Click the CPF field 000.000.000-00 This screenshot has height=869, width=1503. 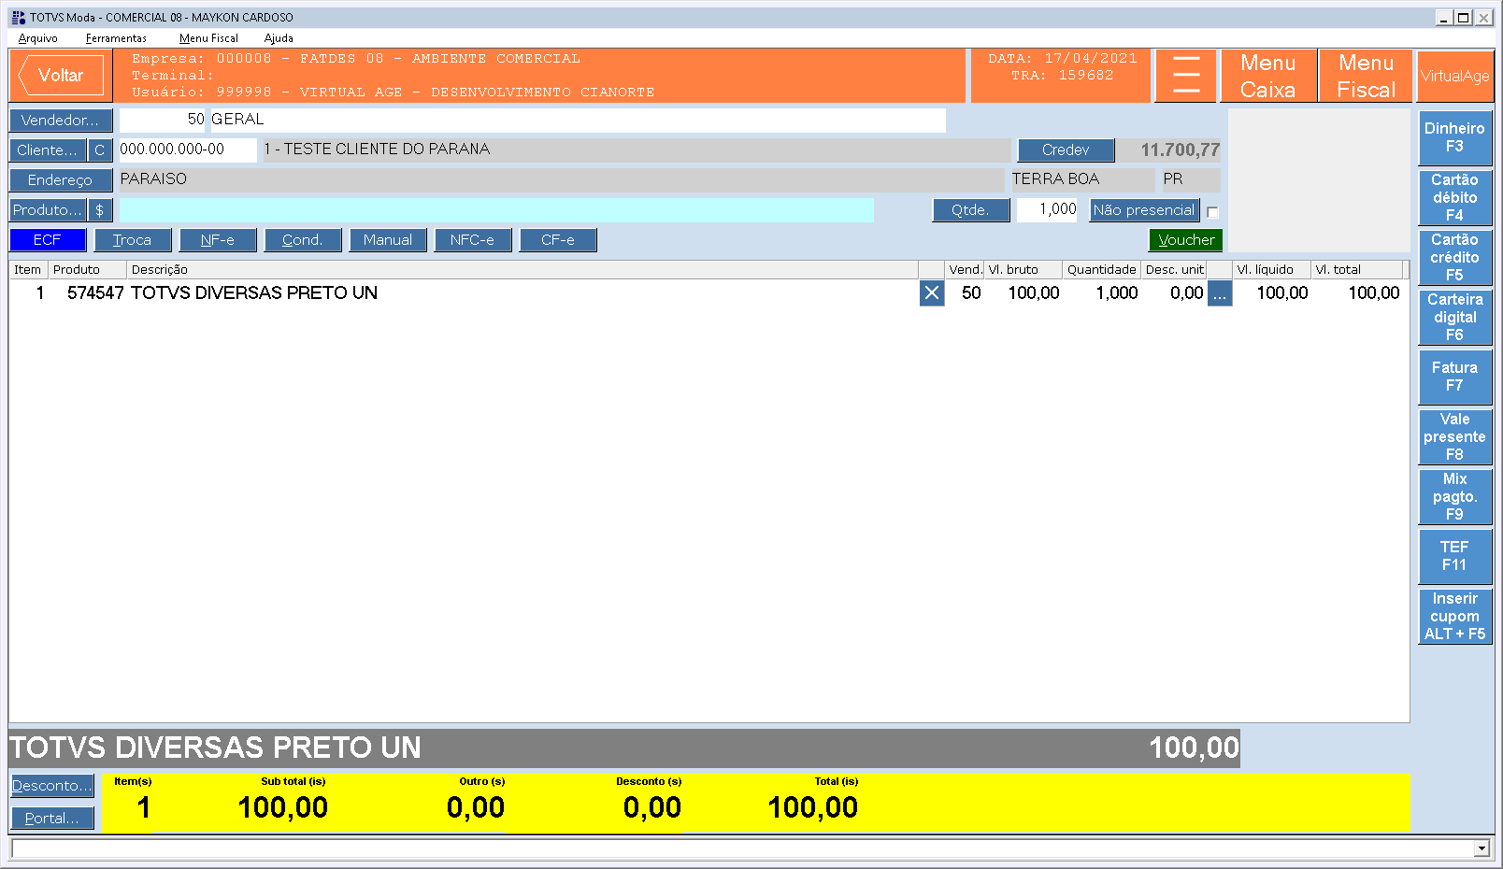188,150
